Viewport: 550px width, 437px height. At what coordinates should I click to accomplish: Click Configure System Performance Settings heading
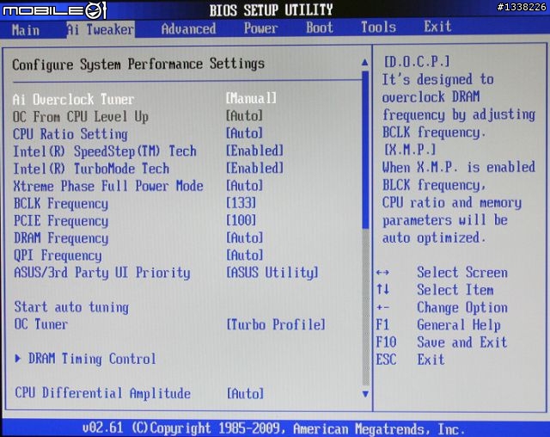click(x=138, y=65)
